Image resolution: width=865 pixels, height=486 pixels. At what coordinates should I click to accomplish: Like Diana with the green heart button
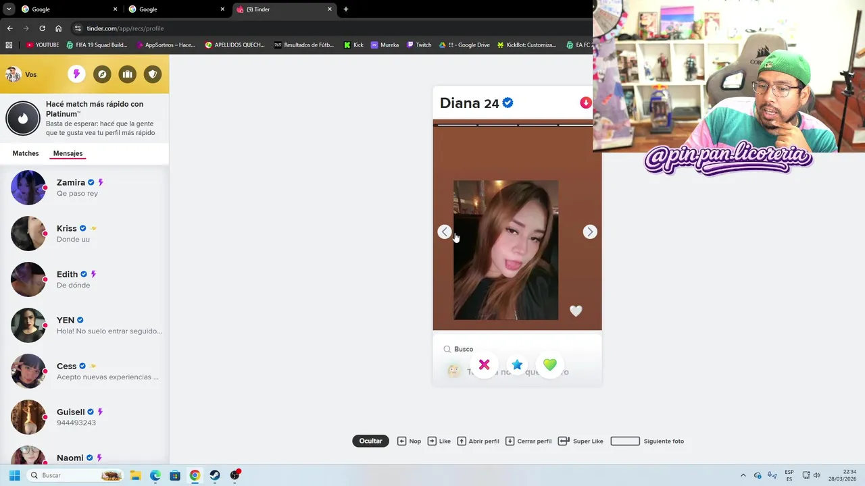click(550, 365)
